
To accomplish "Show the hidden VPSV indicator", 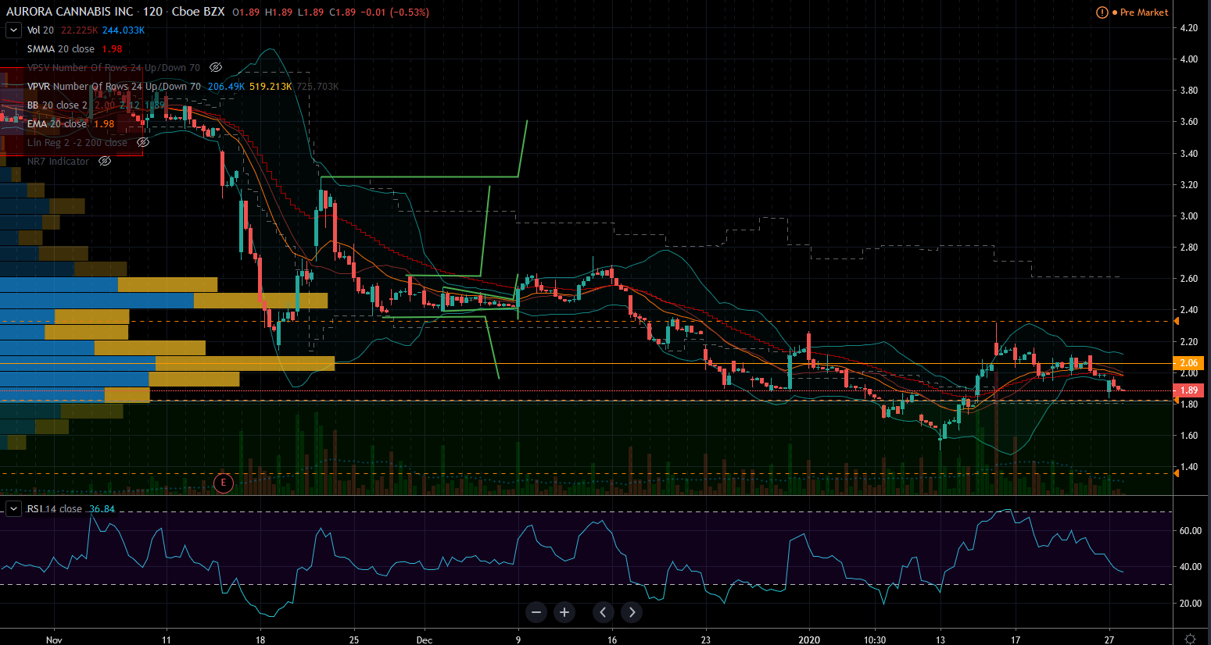I will click(x=216, y=68).
